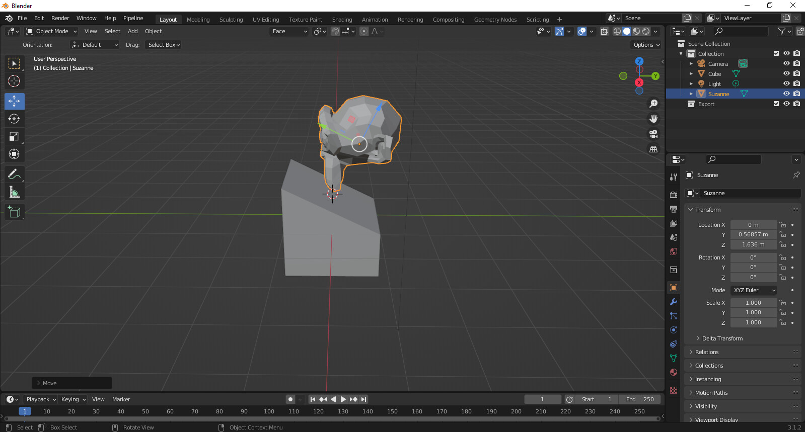The height and width of the screenshot is (432, 805).
Task: Select the Measure tool
Action: pos(14,192)
